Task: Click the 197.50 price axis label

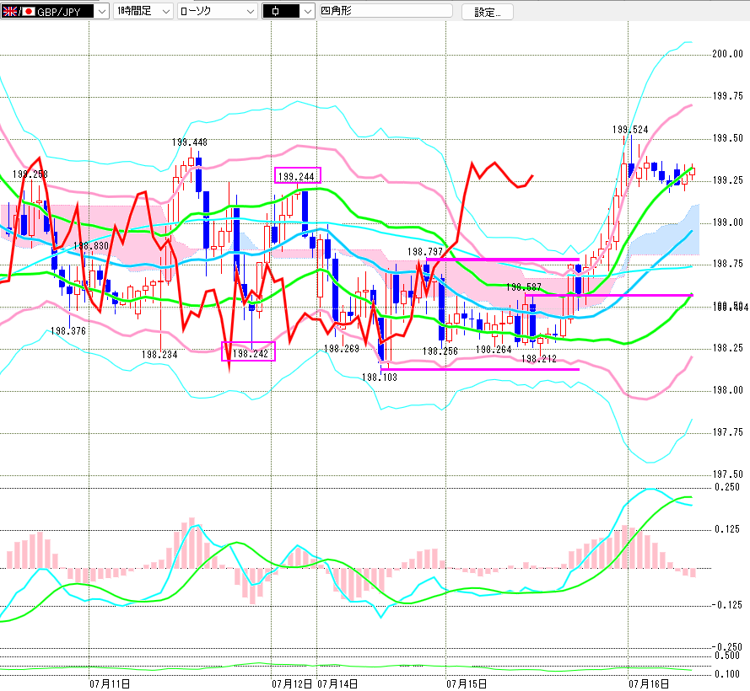Action: point(727,474)
